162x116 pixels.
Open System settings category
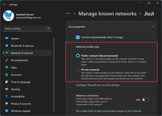[28, 38]
